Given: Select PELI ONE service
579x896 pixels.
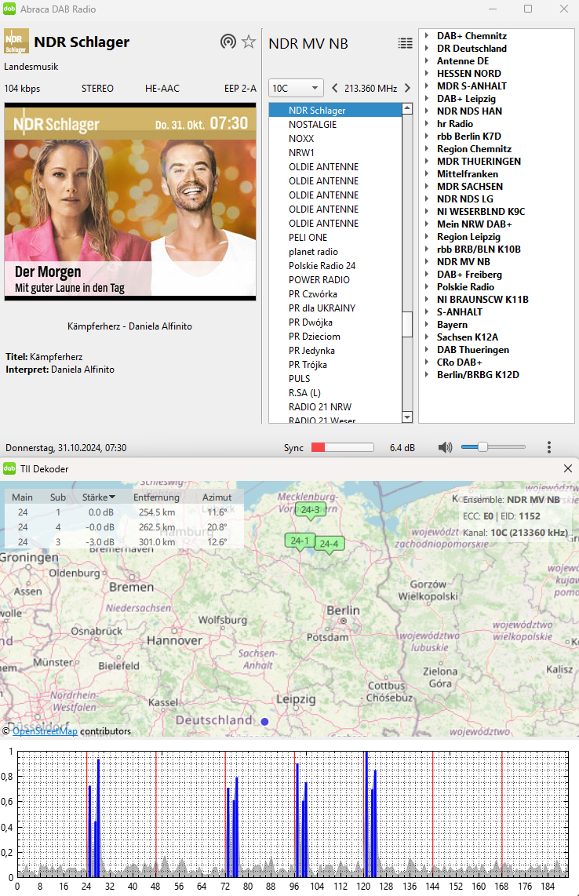Looking at the screenshot, I should pyautogui.click(x=336, y=237).
